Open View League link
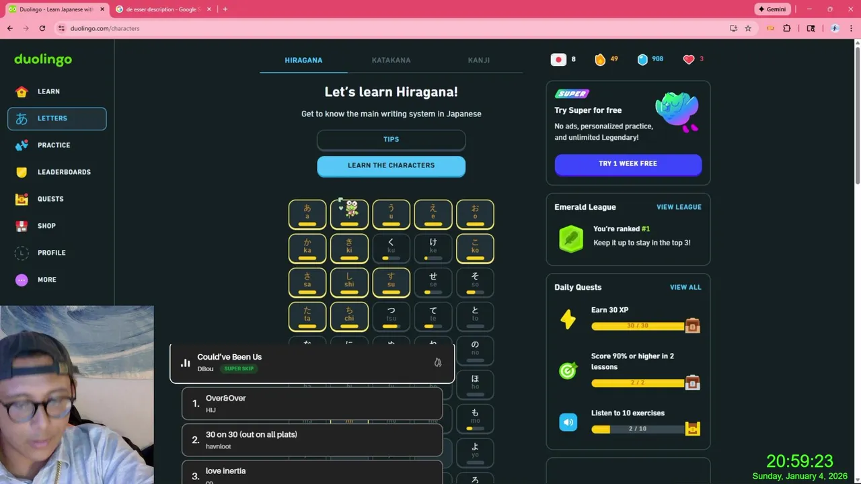This screenshot has width=861, height=484. click(x=679, y=207)
